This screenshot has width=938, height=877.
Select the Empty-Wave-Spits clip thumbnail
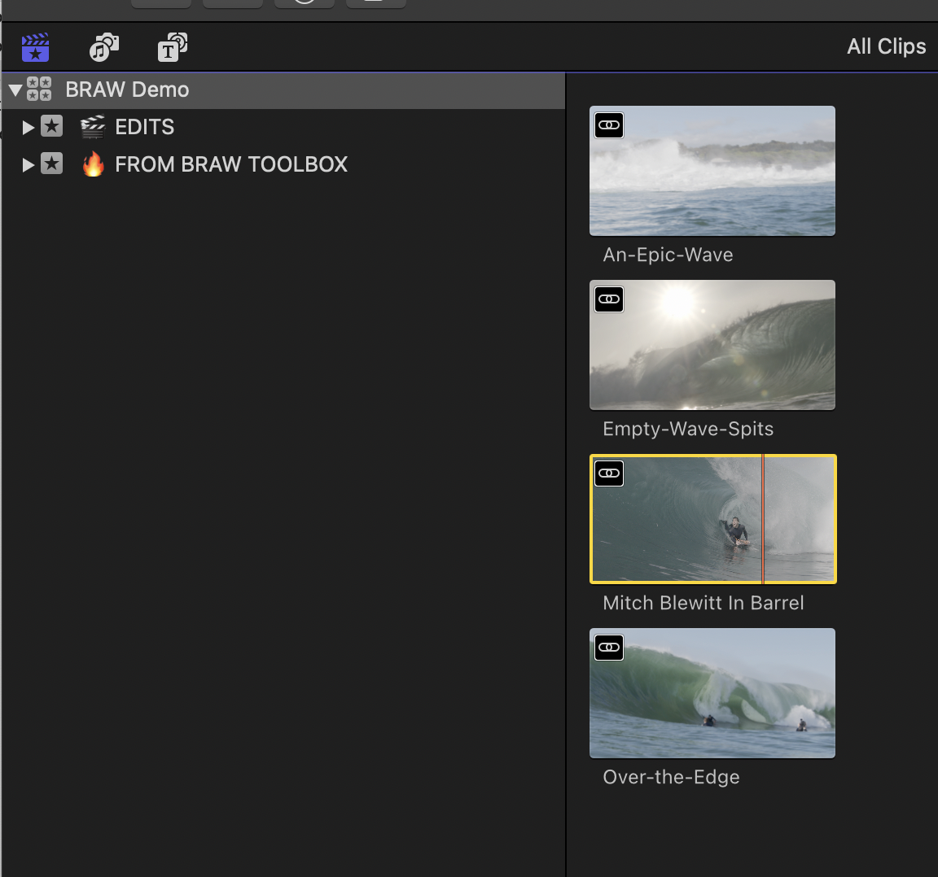(x=712, y=345)
